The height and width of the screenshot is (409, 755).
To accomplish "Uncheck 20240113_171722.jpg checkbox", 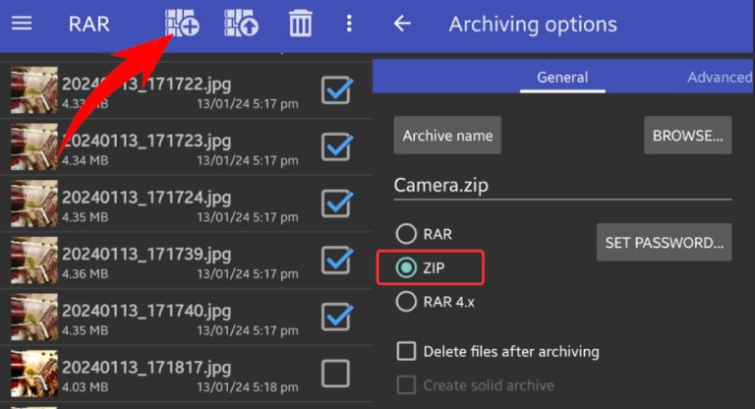I will click(336, 89).
